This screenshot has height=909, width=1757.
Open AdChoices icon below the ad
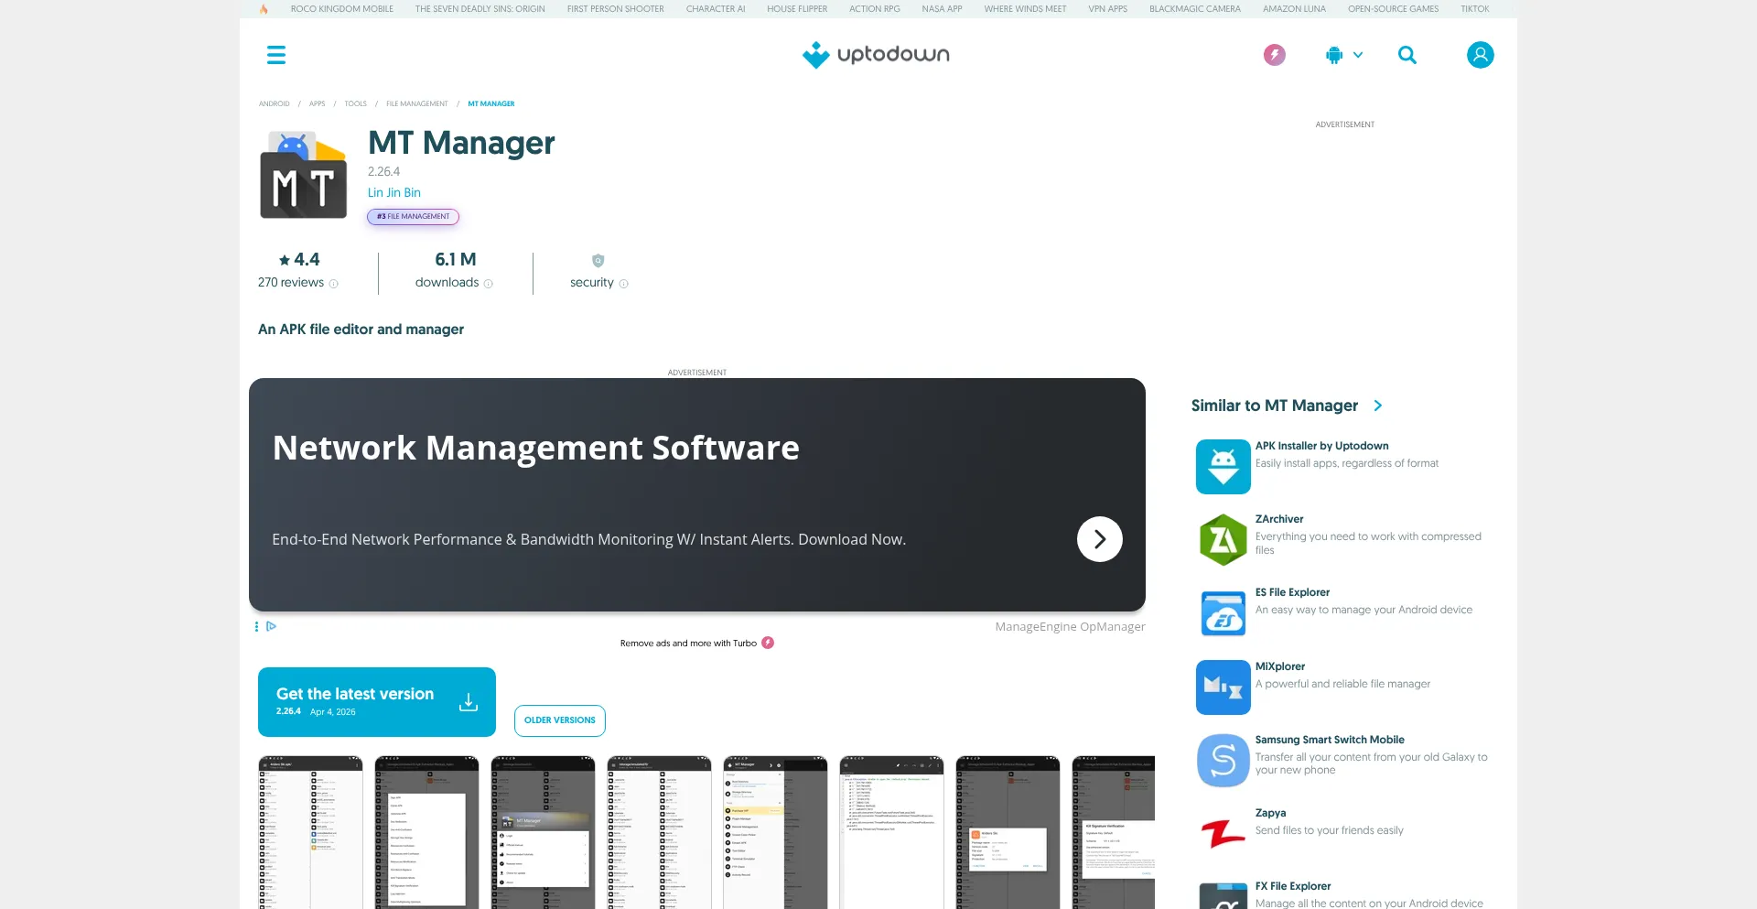[271, 626]
